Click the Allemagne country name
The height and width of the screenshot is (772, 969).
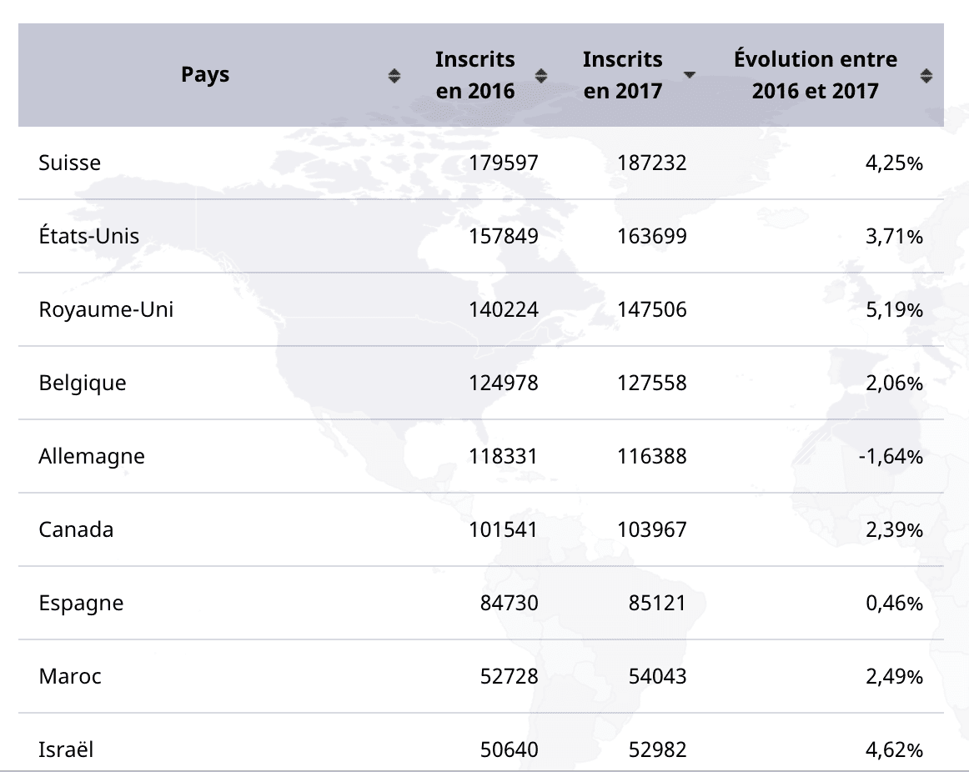tap(91, 456)
